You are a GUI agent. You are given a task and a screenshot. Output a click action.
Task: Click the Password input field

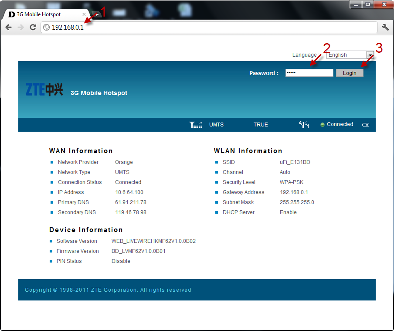(309, 73)
